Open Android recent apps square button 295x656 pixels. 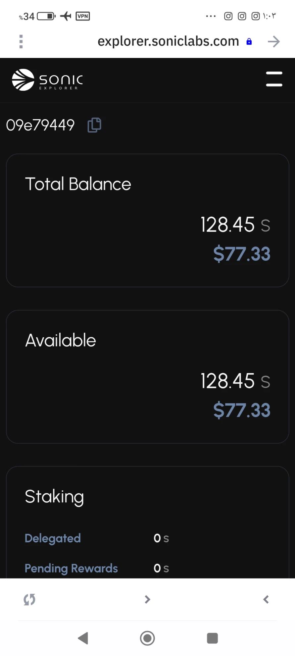(x=212, y=638)
